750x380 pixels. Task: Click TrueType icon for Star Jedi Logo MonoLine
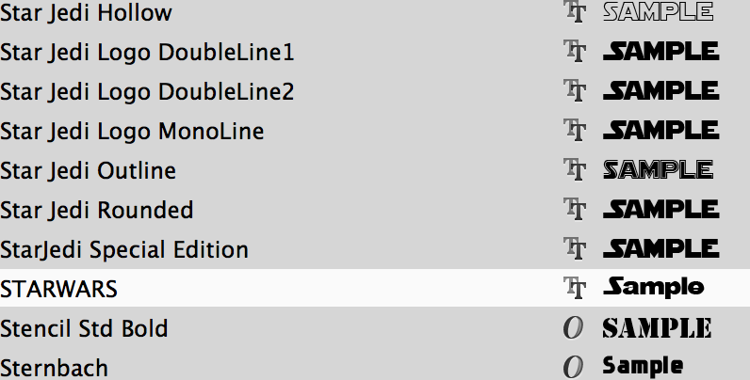575,130
